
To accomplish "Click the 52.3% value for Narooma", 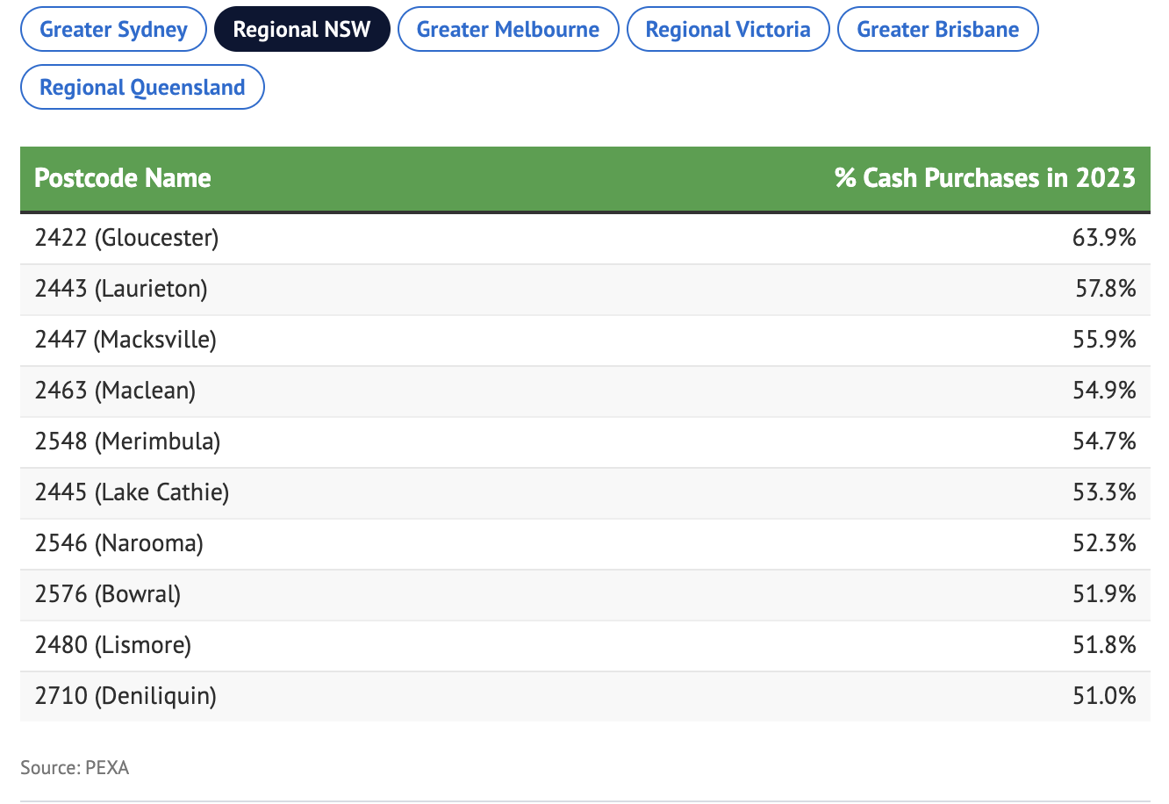I will pyautogui.click(x=1104, y=543).
